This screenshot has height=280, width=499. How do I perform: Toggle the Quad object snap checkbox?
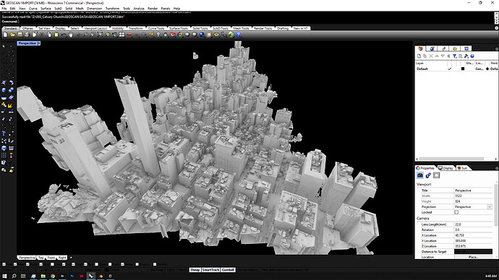[96, 264]
